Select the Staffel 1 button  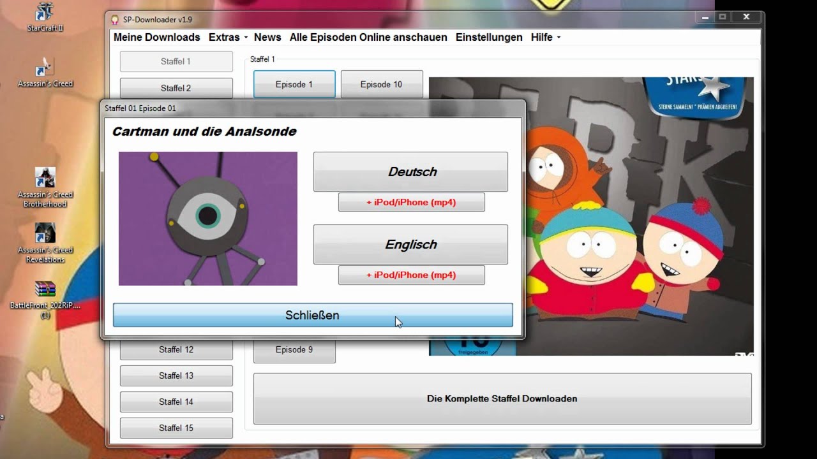[x=176, y=62]
